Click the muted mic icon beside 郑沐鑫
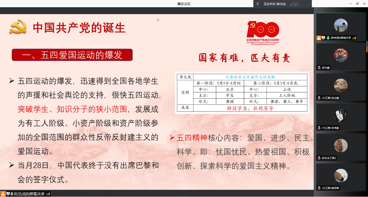Screen dimensions: 368x197 pyautogui.click(x=319, y=68)
